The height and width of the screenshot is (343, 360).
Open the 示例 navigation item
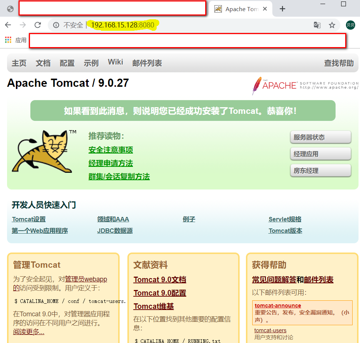pyautogui.click(x=91, y=63)
